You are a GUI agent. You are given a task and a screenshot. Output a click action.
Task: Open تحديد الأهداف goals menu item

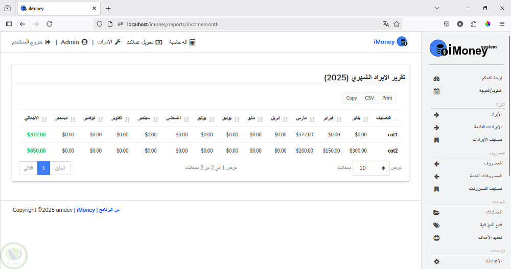coord(490,237)
